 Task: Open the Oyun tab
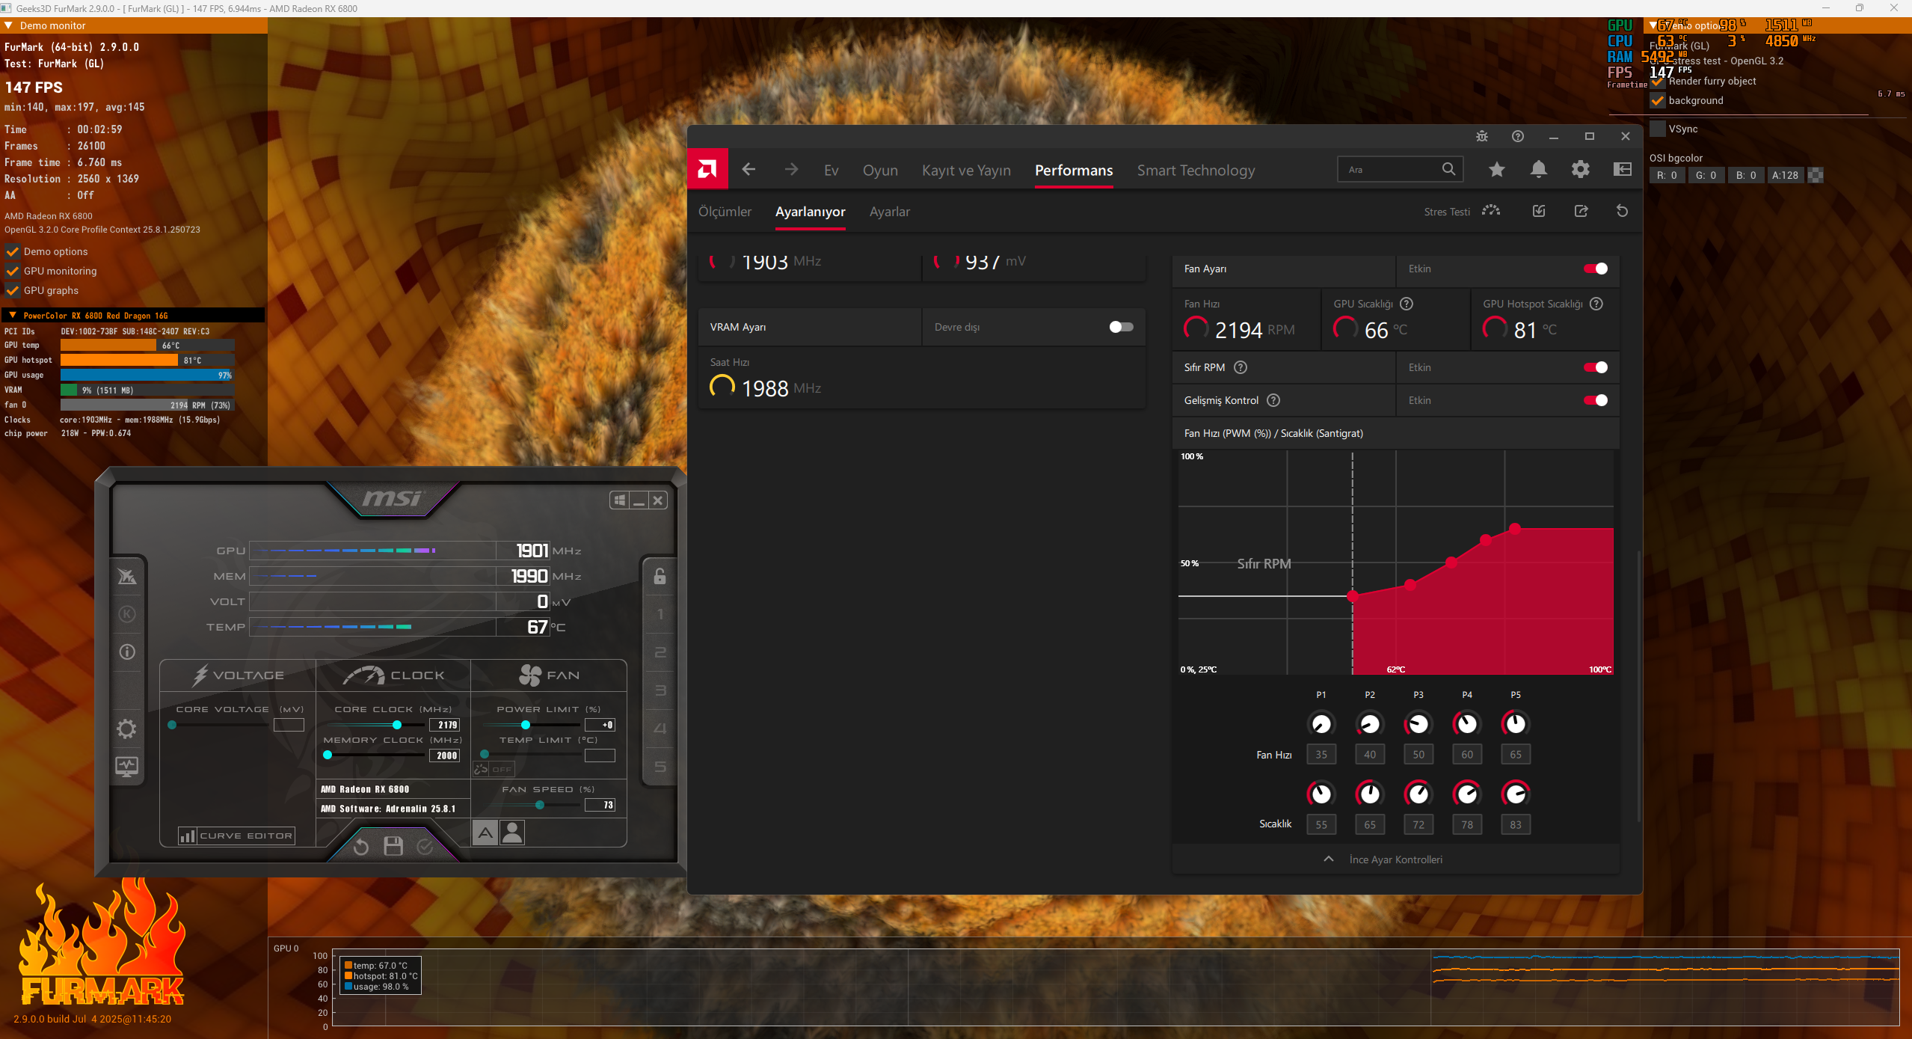880,171
